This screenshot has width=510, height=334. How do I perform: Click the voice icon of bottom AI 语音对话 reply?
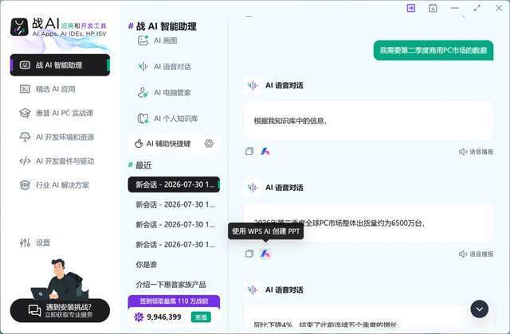click(253, 289)
